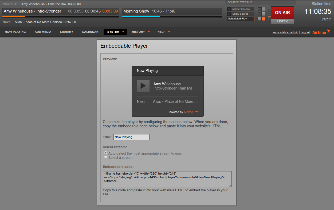Click the Amy Winehouse track progress bar
The image size is (334, 210).
coord(61,16)
